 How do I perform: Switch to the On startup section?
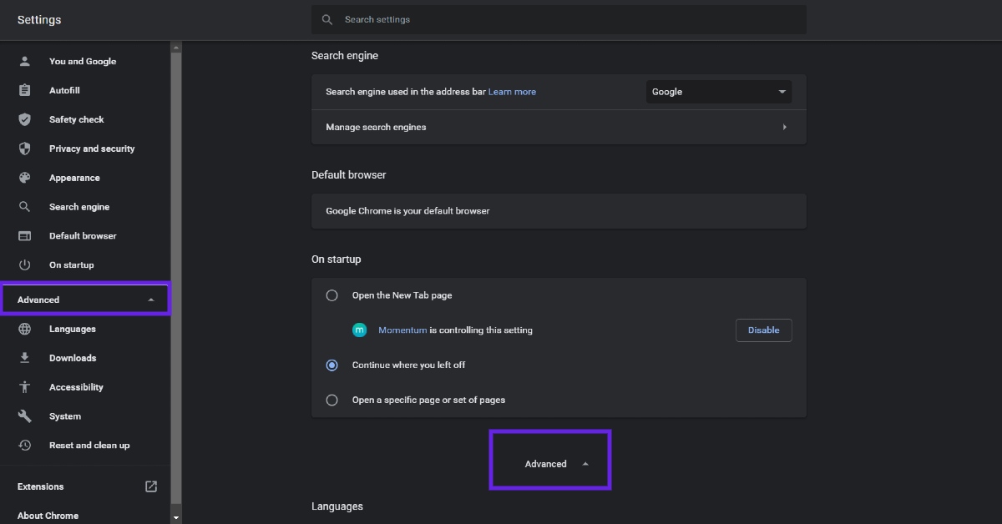(70, 265)
